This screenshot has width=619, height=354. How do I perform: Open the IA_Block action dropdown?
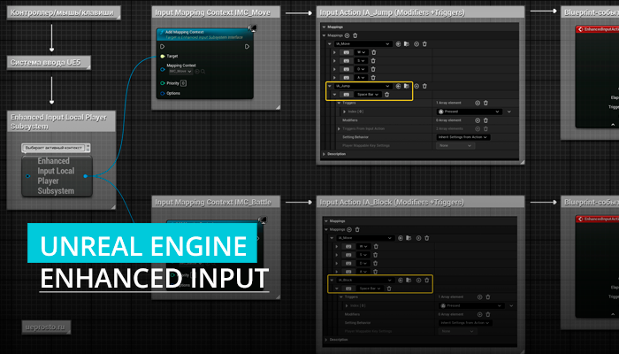pyautogui.click(x=365, y=281)
